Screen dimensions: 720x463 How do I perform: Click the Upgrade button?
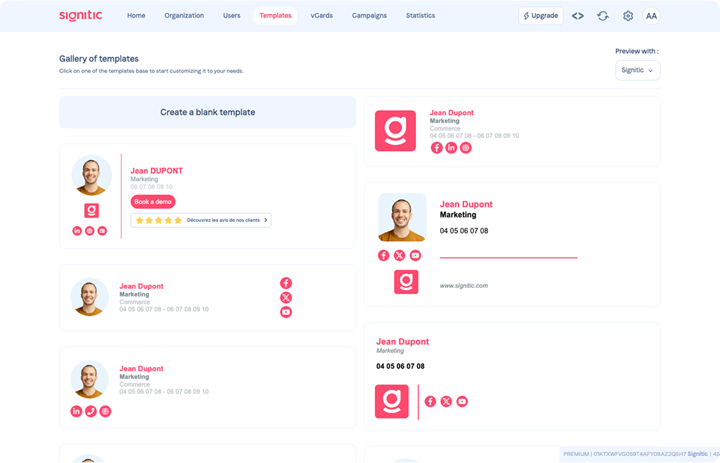[x=541, y=15]
